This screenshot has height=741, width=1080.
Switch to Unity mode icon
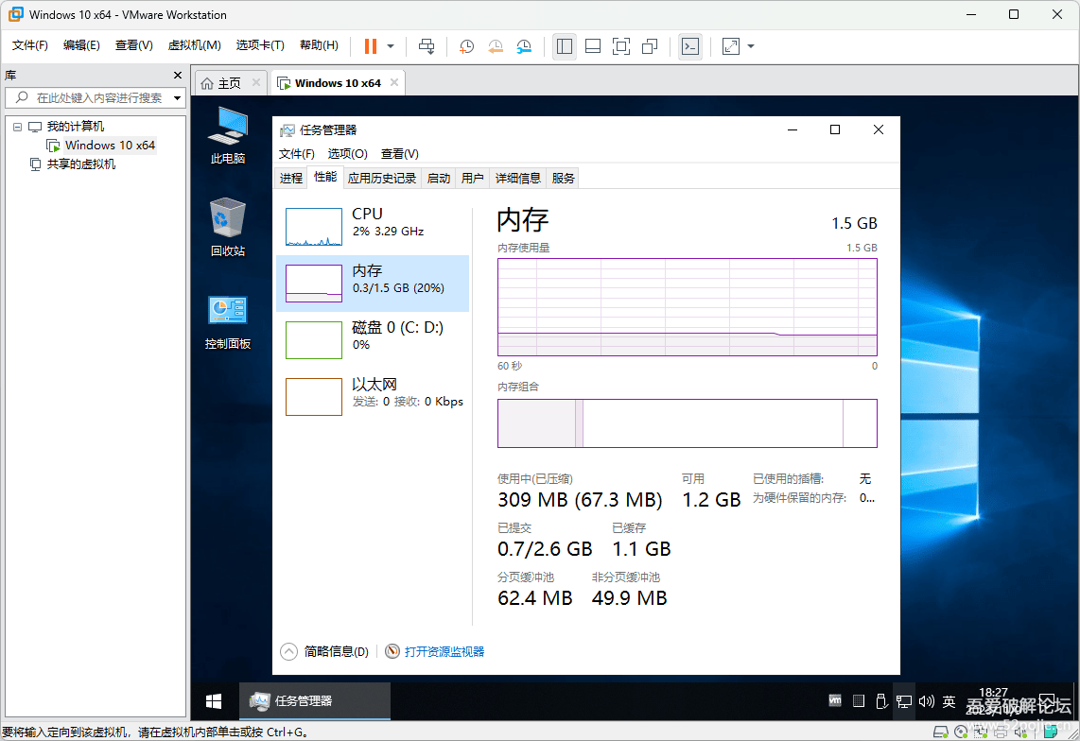click(650, 46)
